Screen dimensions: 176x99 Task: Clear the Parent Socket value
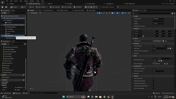click(x=166, y=41)
